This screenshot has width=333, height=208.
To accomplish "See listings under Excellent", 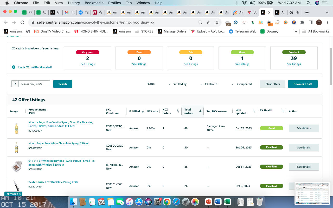I will click(294, 64).
